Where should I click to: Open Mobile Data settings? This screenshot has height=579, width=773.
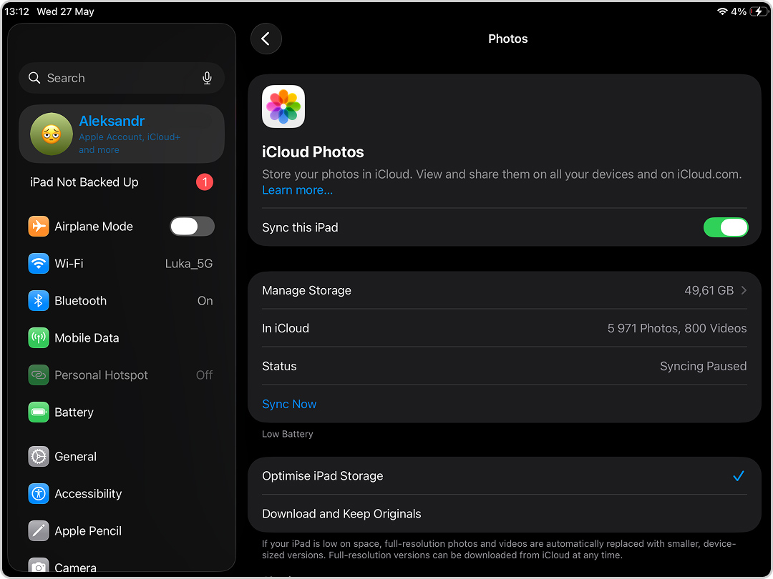click(x=121, y=337)
